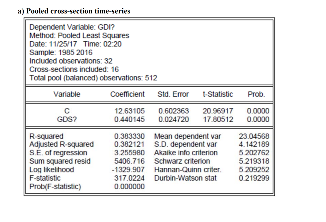Click the "Prob." column header
The image size is (326, 222).
click(256, 94)
